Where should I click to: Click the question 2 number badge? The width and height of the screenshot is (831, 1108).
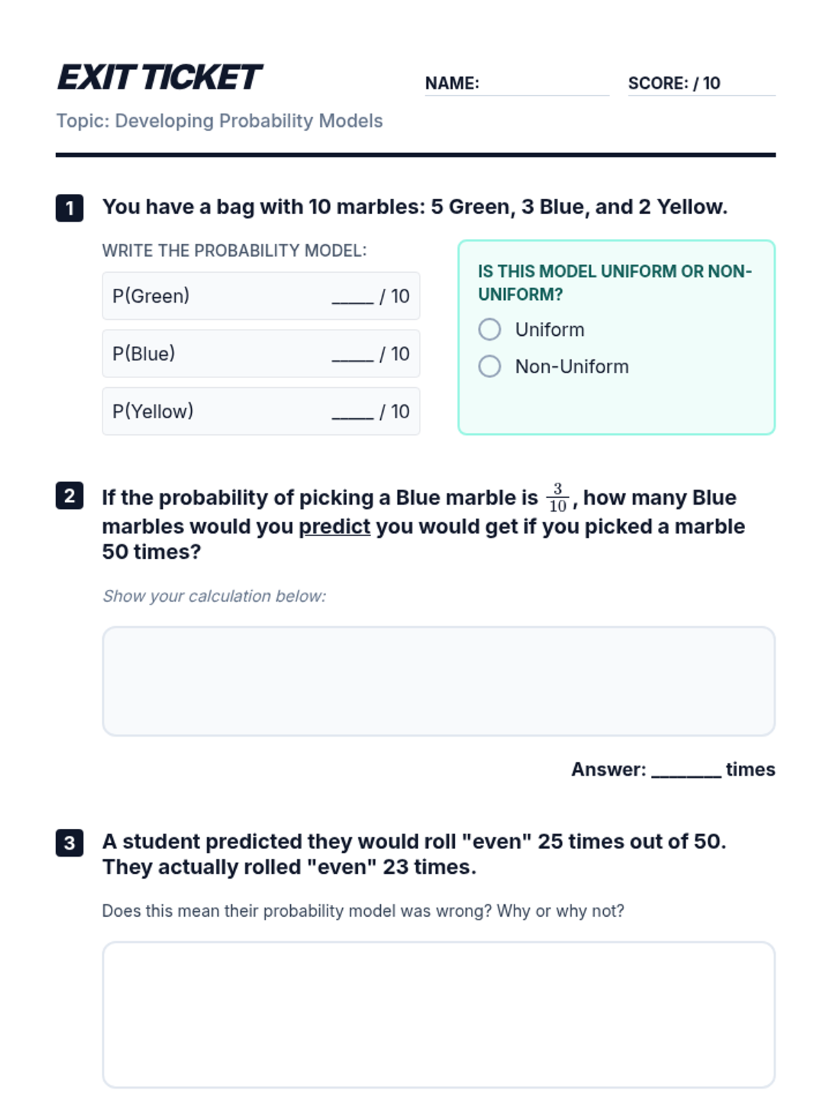click(69, 496)
